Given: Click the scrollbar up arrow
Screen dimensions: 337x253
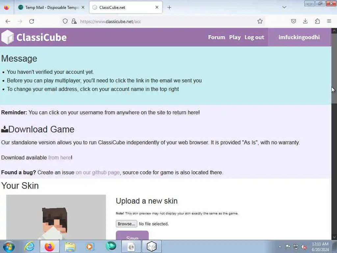Looking at the screenshot, I should 334,31.
